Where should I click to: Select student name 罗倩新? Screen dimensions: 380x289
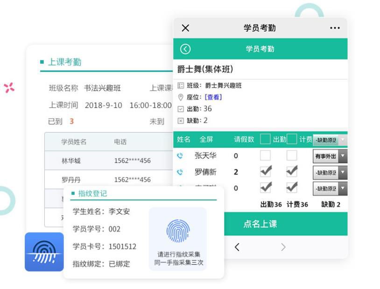coord(205,172)
